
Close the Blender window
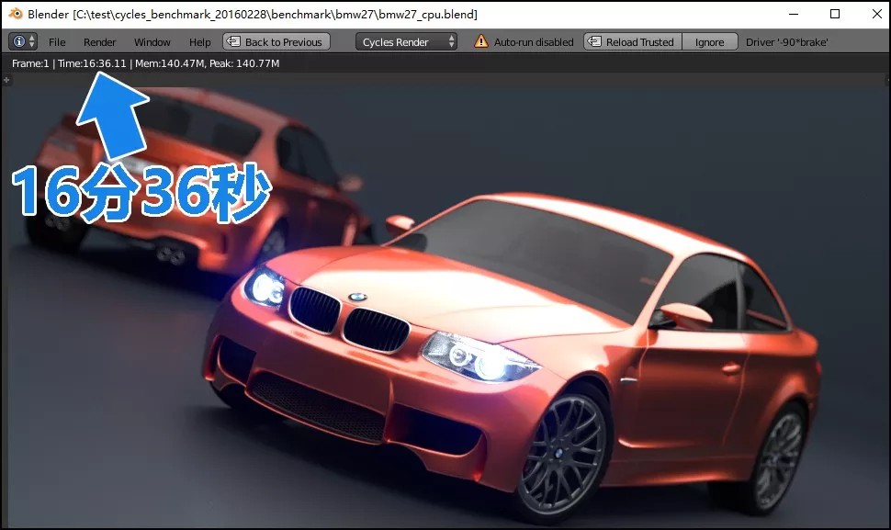(x=877, y=14)
